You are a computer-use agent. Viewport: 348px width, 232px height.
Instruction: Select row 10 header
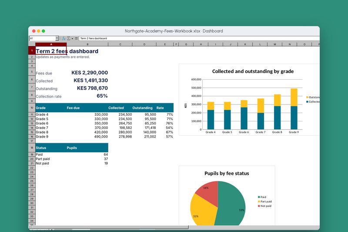(x=32, y=108)
